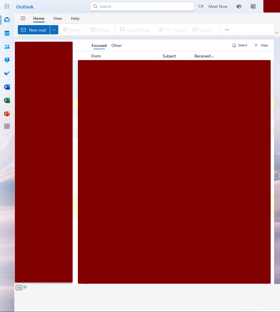
Task: Open the Received sort order dropdown
Action: [204, 56]
